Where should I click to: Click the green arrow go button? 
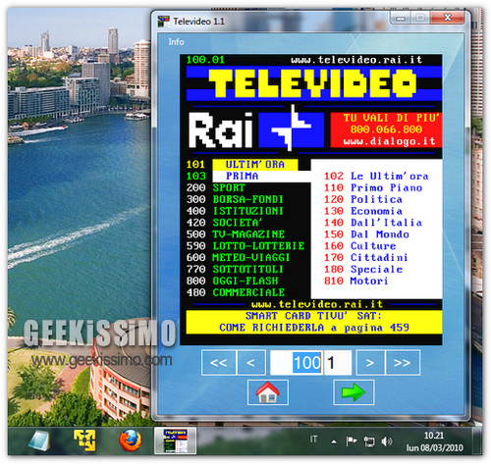(354, 392)
